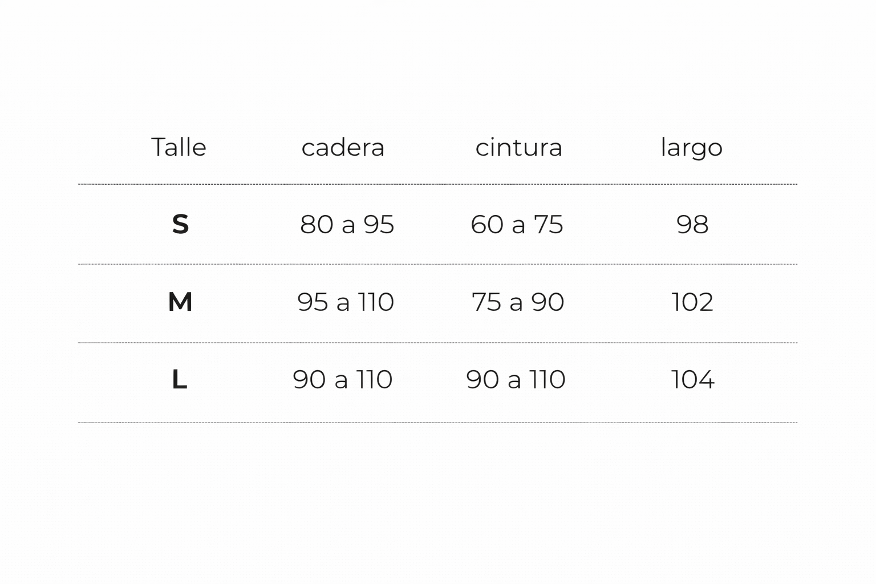
Task: Click the largo value 98
Action: [692, 224]
